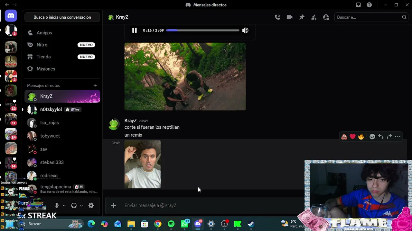Screen dimensions: 412x231
Task: Seek in the audio progress bar
Action: [x=203, y=30]
